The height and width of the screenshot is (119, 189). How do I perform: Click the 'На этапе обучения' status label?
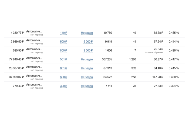point(154,52)
